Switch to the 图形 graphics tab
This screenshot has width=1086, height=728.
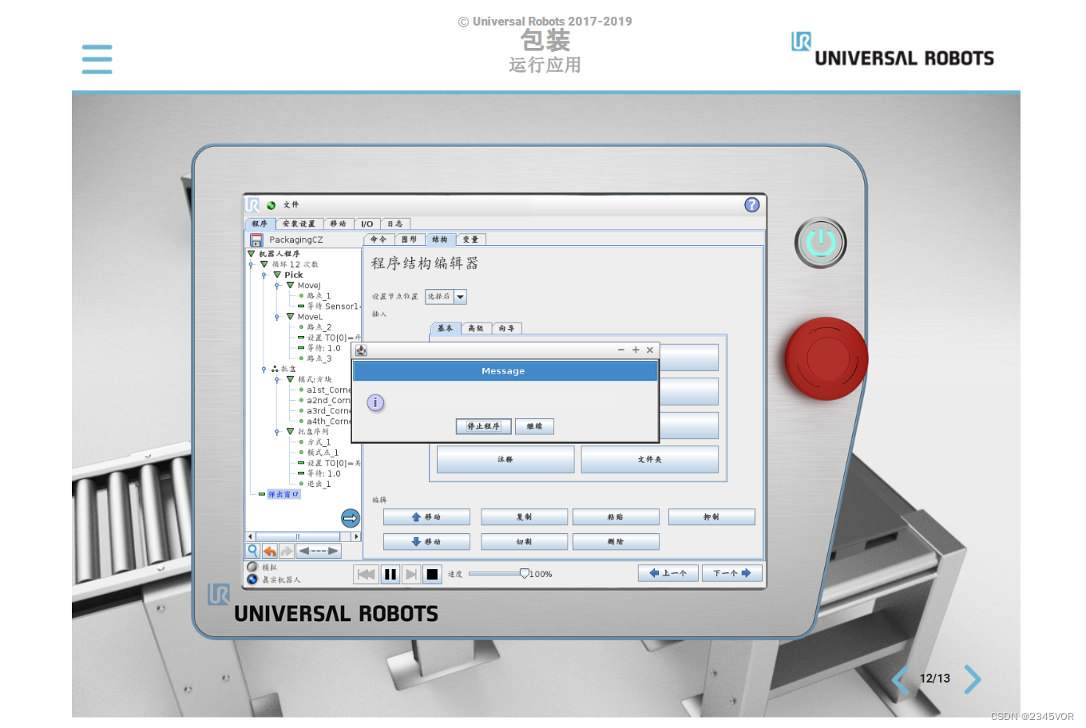410,239
